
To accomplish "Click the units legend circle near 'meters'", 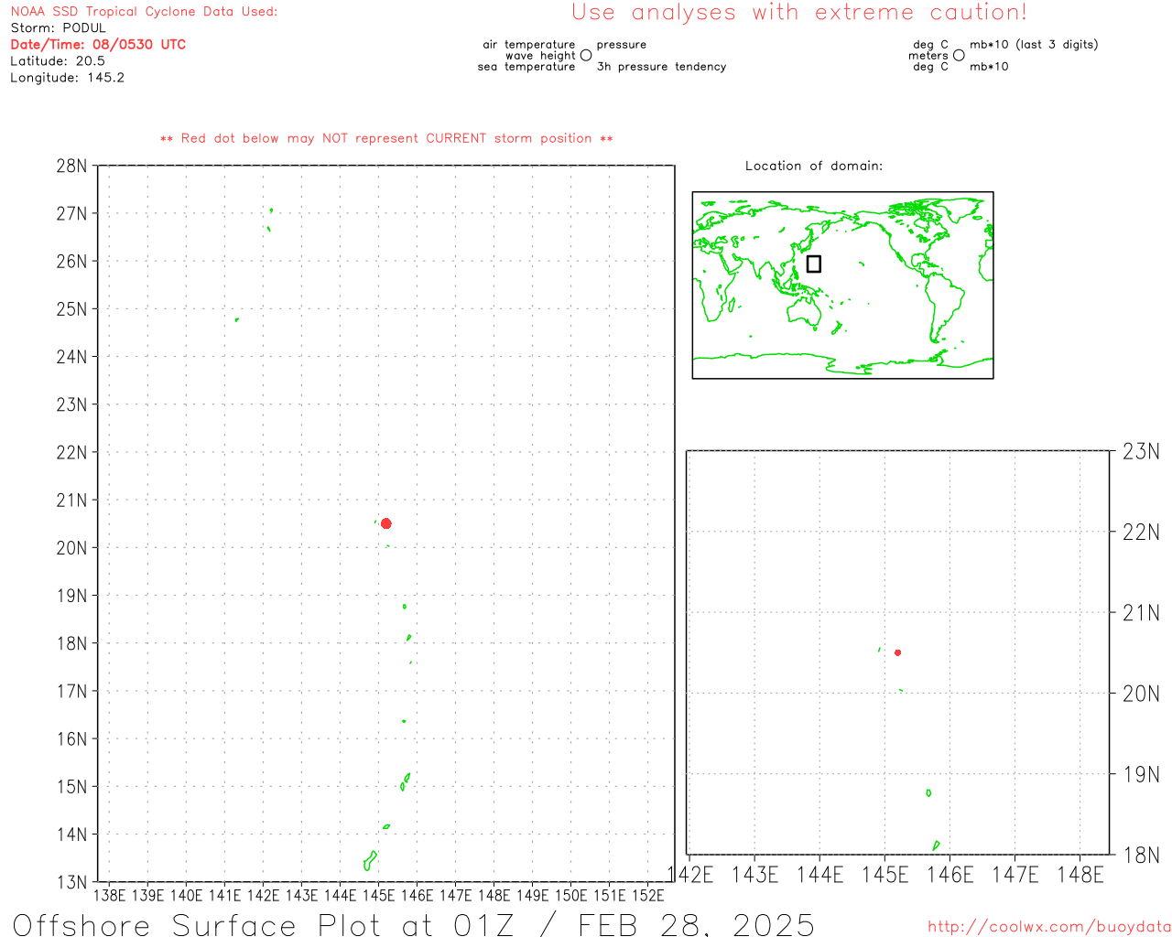I will 959,55.
